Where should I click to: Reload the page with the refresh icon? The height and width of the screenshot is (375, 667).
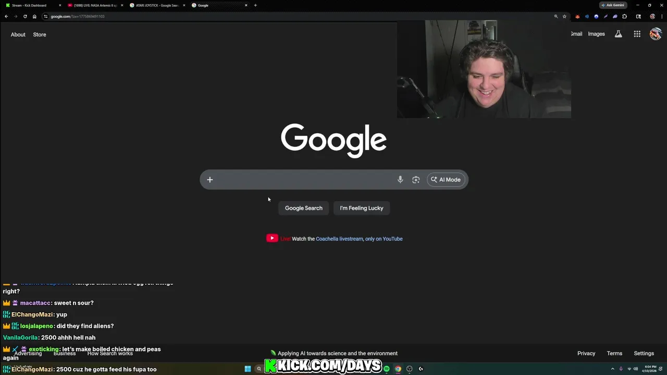tap(25, 16)
